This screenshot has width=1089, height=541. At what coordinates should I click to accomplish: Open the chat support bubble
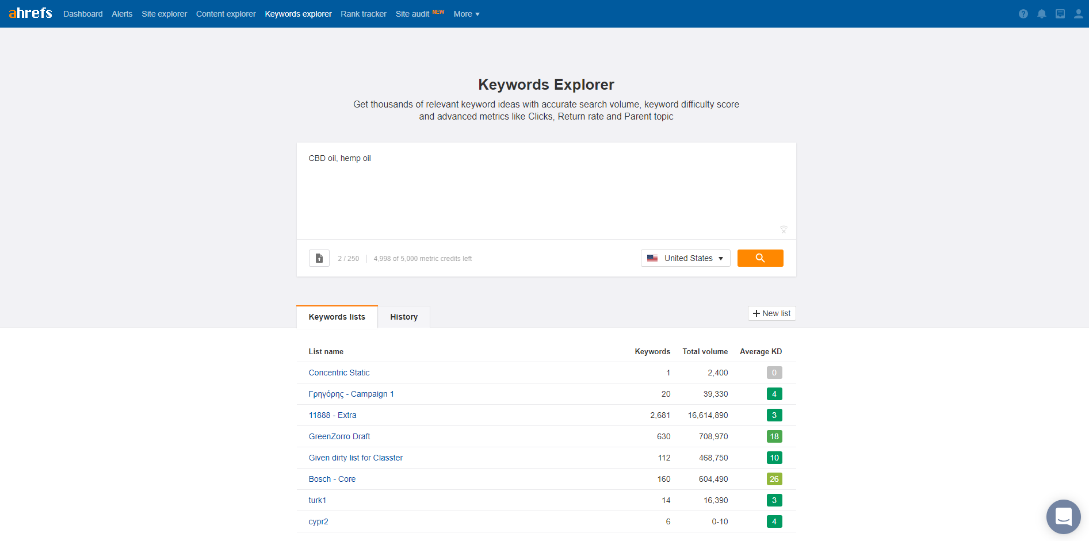pos(1063,516)
